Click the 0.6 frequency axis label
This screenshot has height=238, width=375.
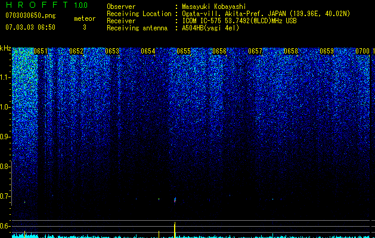tap(5, 226)
